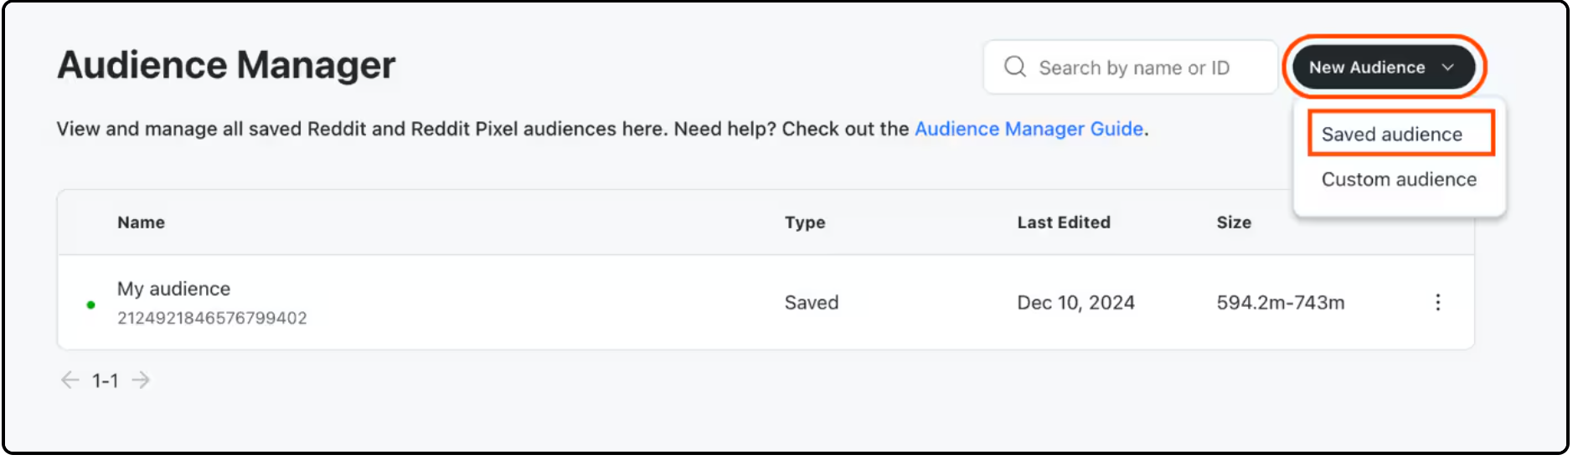
Task: Click the green status dot beside My audience
Action: [90, 304]
